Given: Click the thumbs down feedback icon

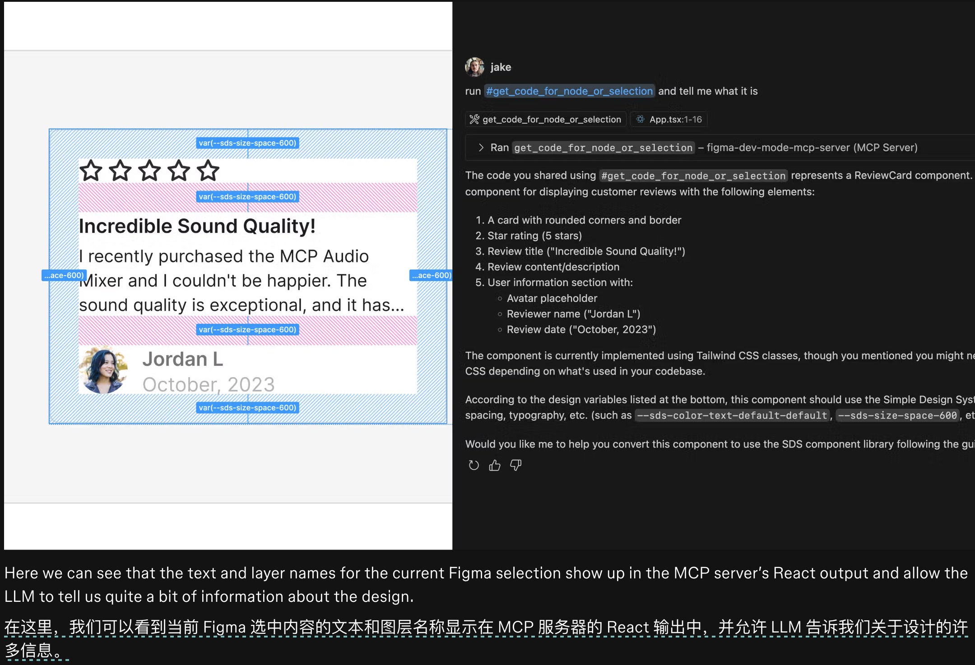Looking at the screenshot, I should tap(515, 465).
